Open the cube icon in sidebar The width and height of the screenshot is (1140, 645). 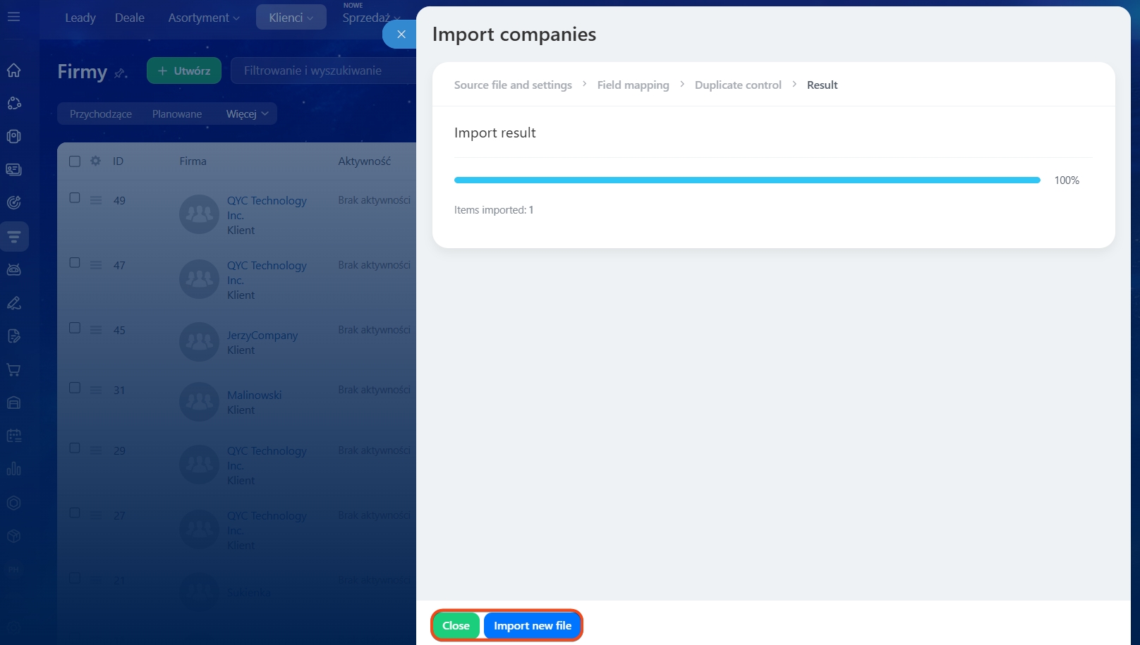pyautogui.click(x=13, y=536)
